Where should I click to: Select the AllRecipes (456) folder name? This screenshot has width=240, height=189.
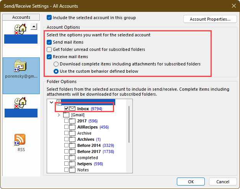point(93,127)
